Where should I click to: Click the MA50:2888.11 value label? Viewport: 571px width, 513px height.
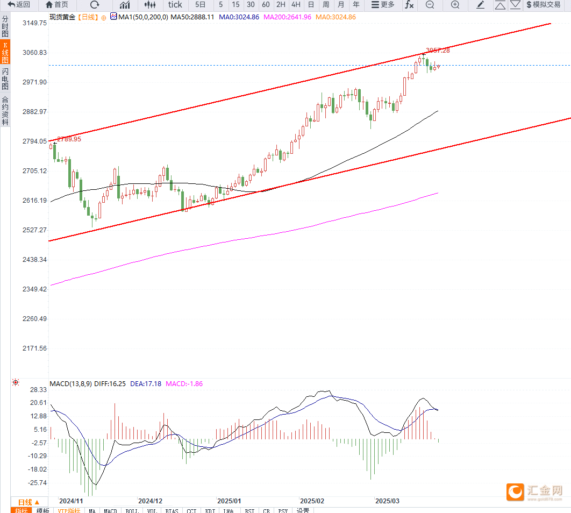pyautogui.click(x=192, y=17)
